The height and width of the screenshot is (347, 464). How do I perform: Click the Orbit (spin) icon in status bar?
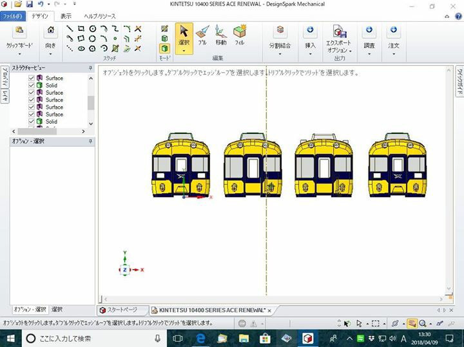(x=395, y=323)
